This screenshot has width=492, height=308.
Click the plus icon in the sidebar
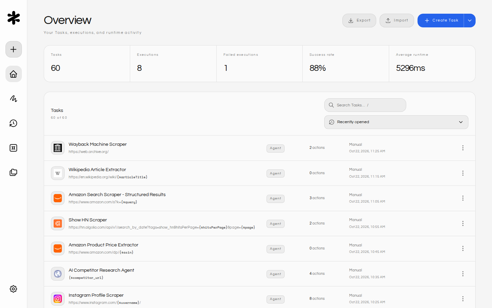click(14, 49)
